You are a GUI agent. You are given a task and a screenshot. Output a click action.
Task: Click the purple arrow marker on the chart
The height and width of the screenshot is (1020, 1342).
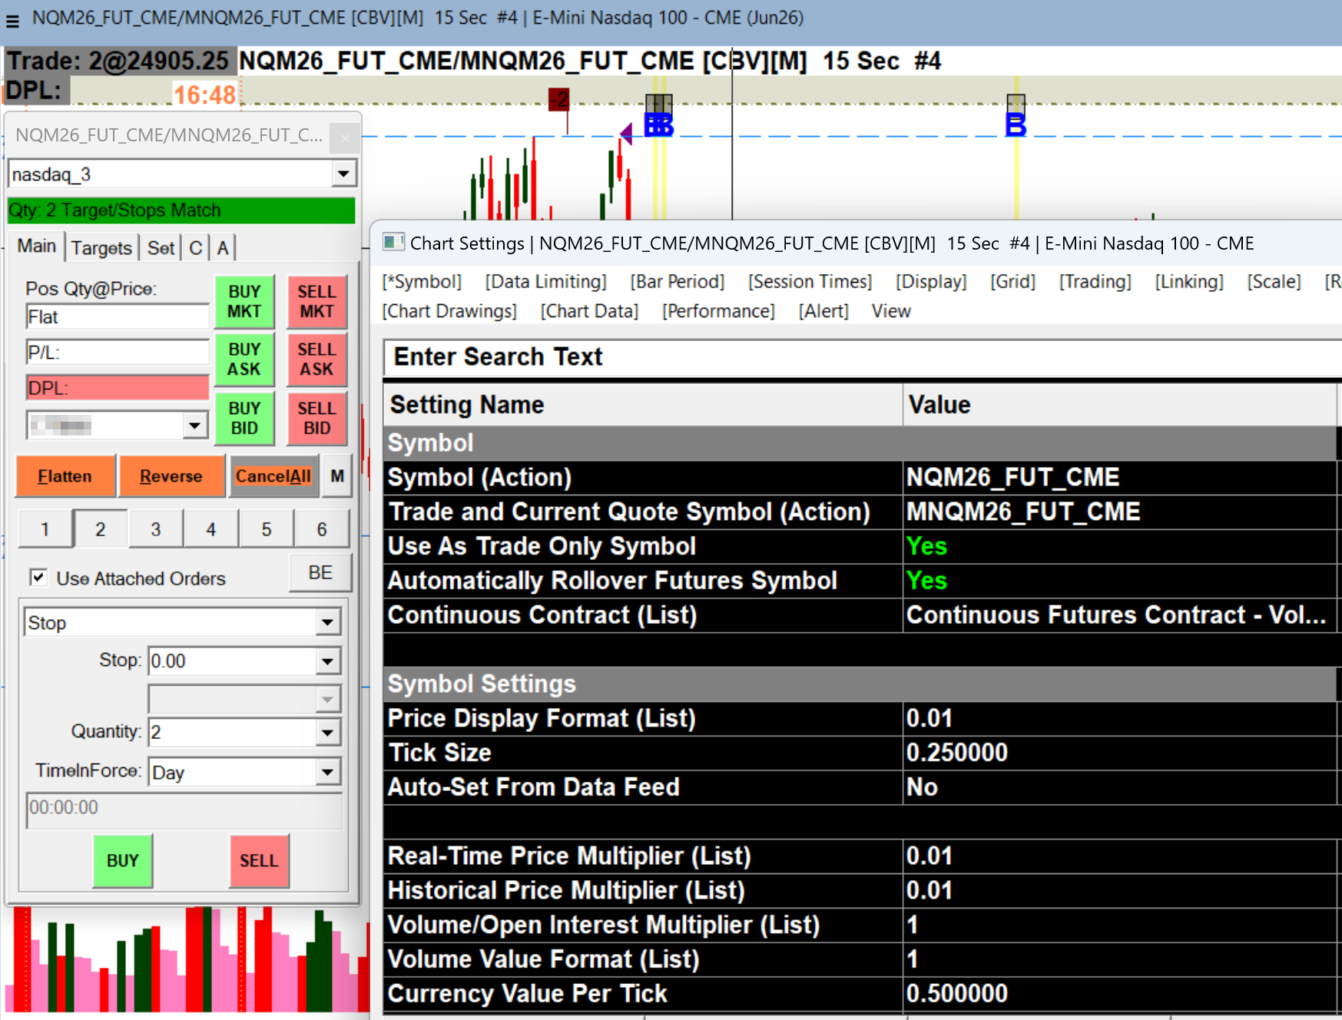click(x=626, y=134)
